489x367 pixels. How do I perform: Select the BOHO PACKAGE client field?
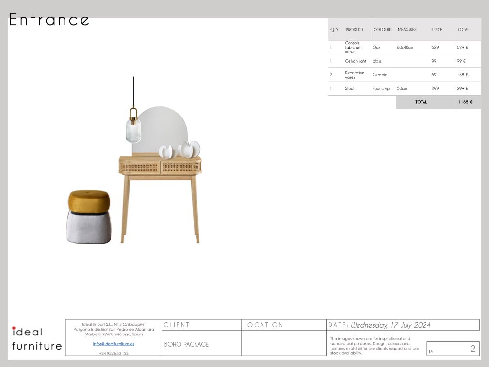pos(187,344)
